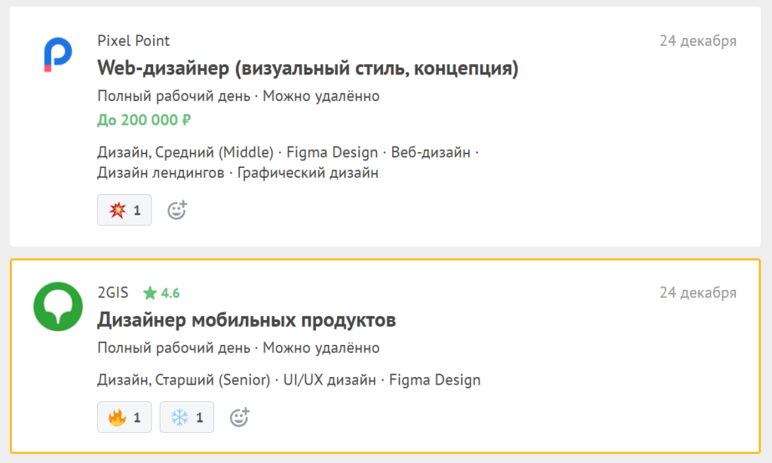The image size is (772, 463).
Task: Toggle the snowflake emoji reaction
Action: point(186,417)
